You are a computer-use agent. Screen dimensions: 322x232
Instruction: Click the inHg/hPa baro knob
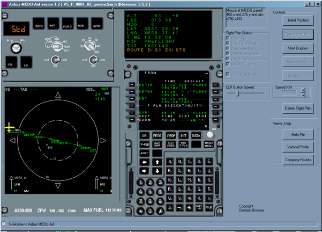(x=16, y=48)
